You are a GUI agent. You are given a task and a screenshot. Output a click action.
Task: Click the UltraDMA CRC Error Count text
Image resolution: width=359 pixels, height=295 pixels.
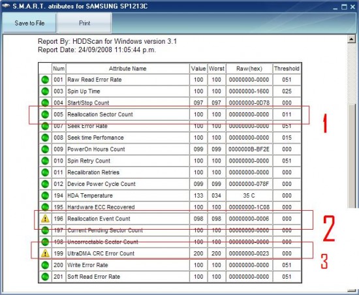[101, 253]
